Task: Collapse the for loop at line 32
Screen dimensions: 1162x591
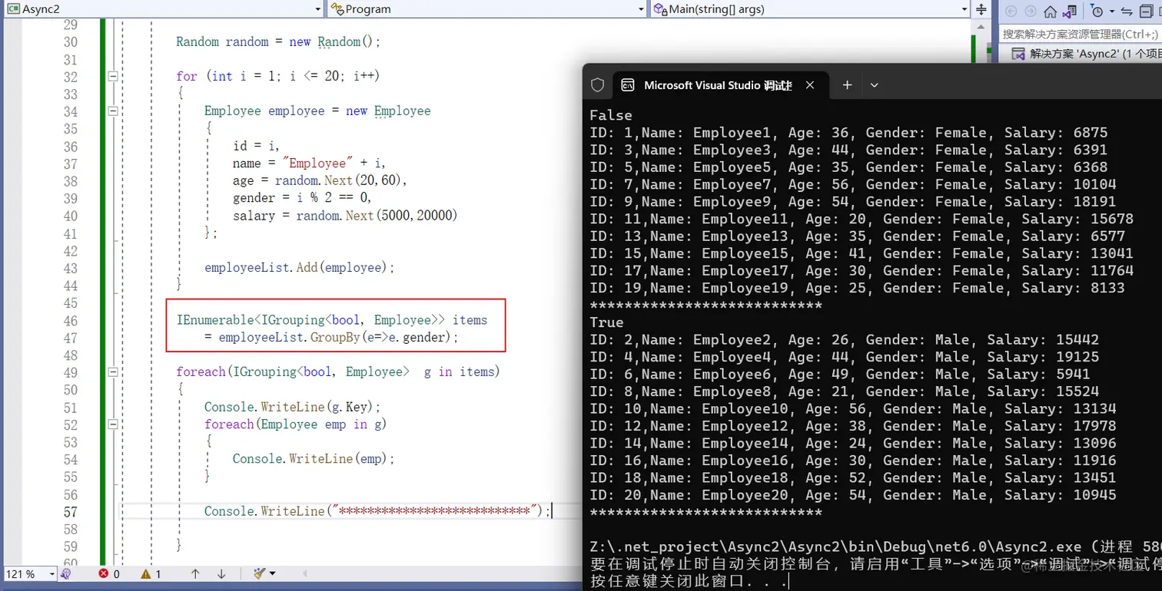Action: (x=113, y=76)
